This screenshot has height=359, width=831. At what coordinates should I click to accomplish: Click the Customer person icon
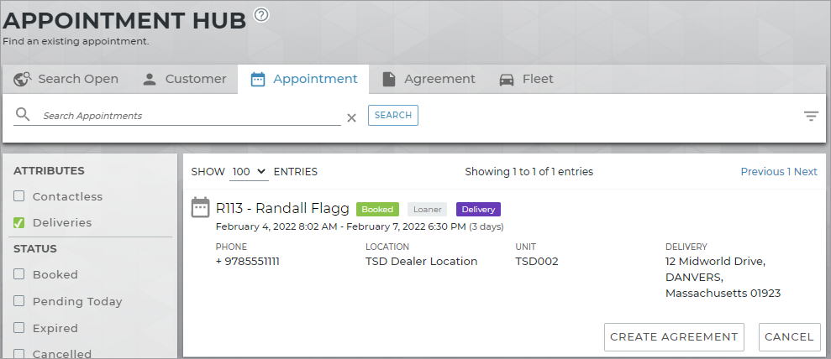coord(150,79)
